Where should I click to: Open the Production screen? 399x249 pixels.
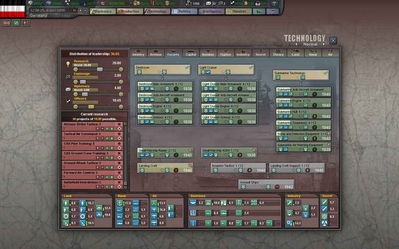point(130,11)
